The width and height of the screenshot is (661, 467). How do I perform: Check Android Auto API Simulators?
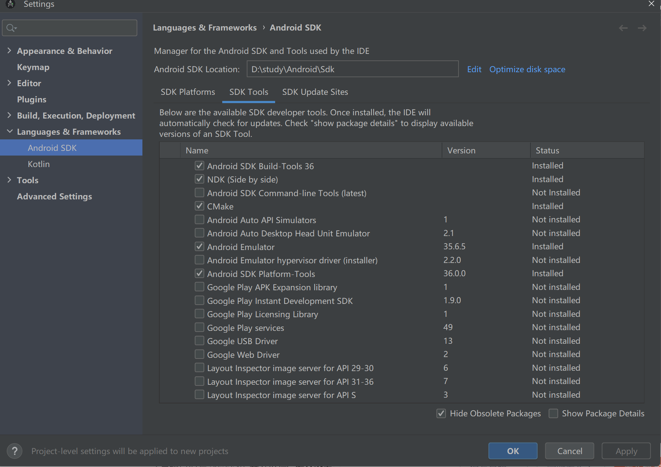point(199,219)
